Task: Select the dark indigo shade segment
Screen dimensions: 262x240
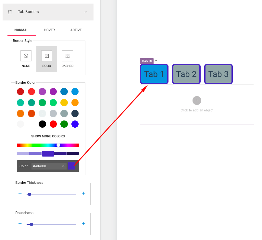Action: click(x=60, y=153)
